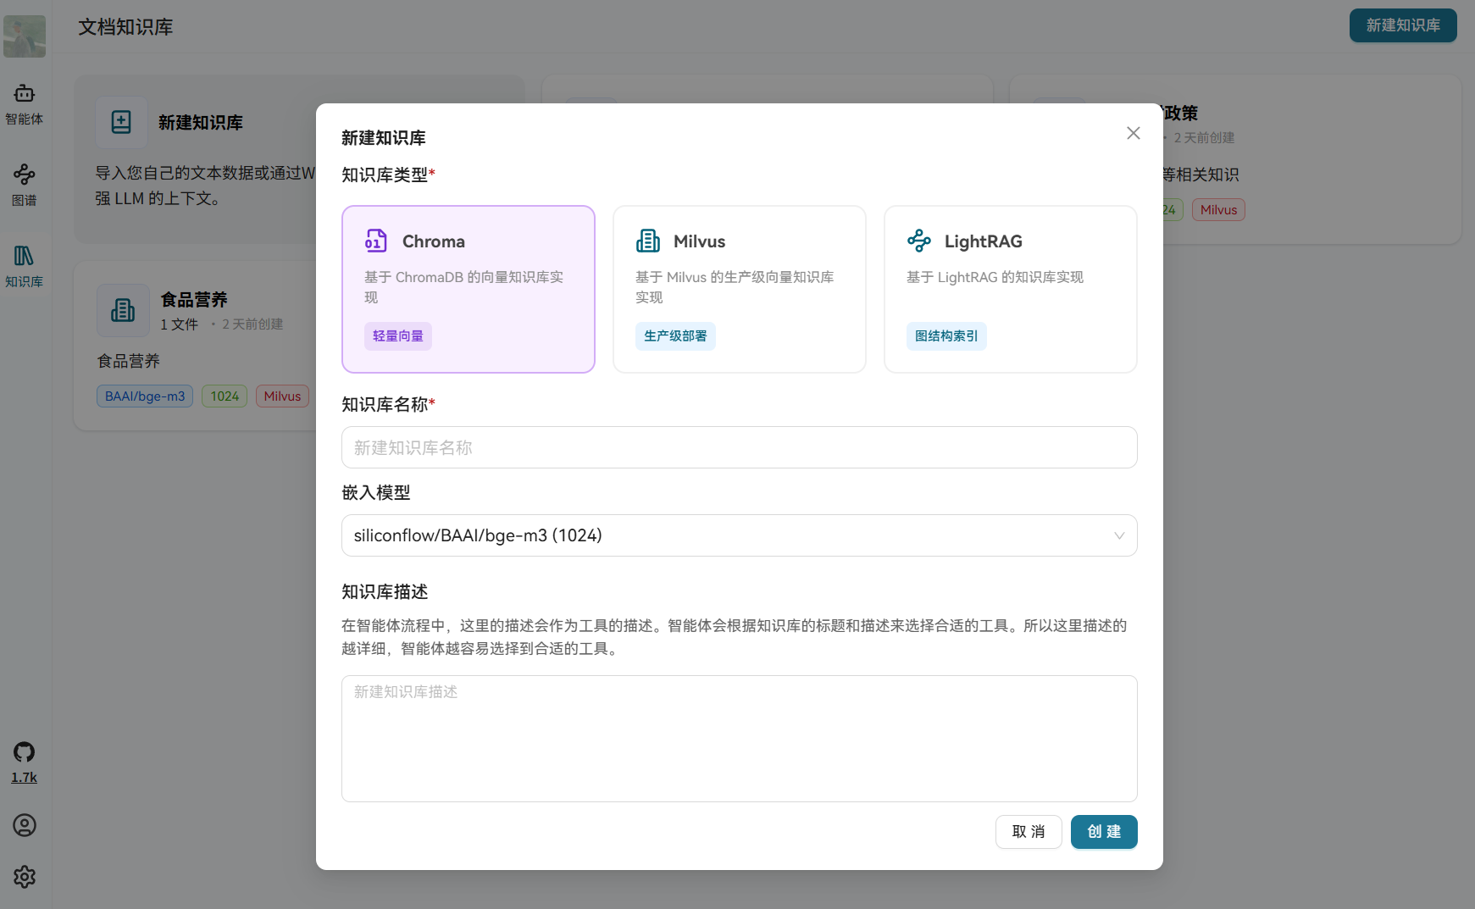The width and height of the screenshot is (1475, 909).
Task: Click the 1.7k GitHub stars count
Action: point(24,778)
